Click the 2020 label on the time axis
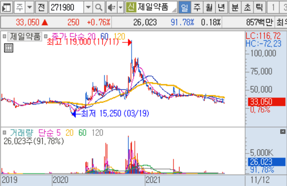Image resolution: width=287 pixels, height=186 pixels. [60, 180]
